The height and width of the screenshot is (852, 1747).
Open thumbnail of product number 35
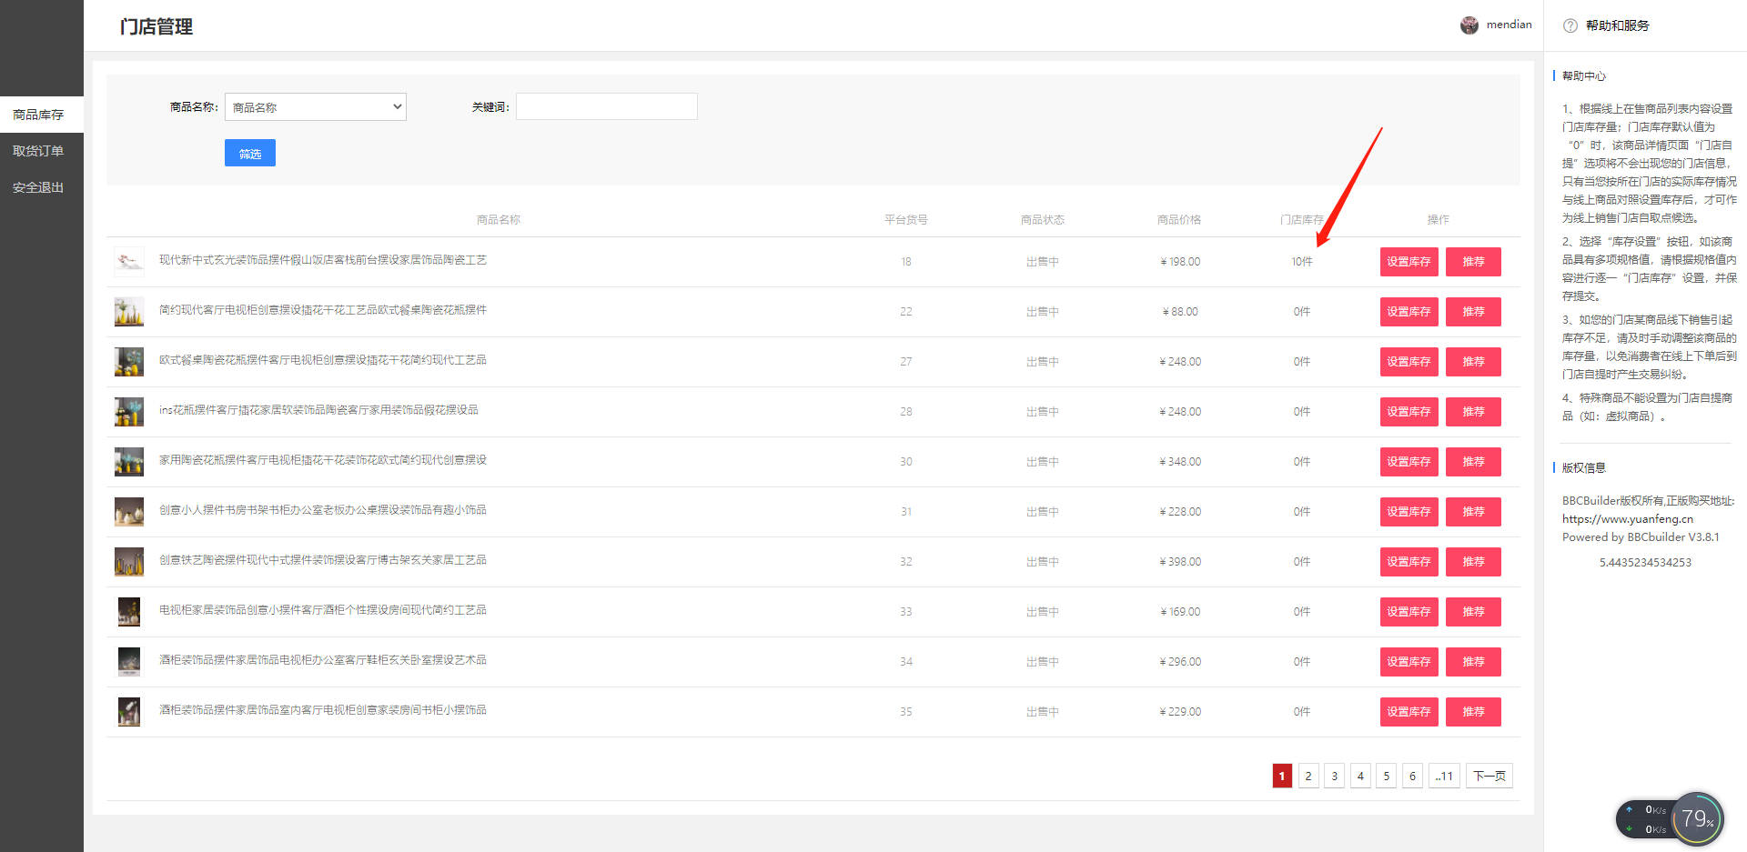pyautogui.click(x=129, y=712)
